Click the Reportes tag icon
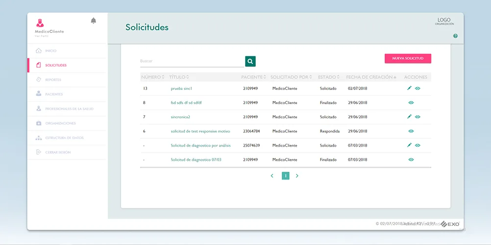This screenshot has height=245, width=491. 39,80
